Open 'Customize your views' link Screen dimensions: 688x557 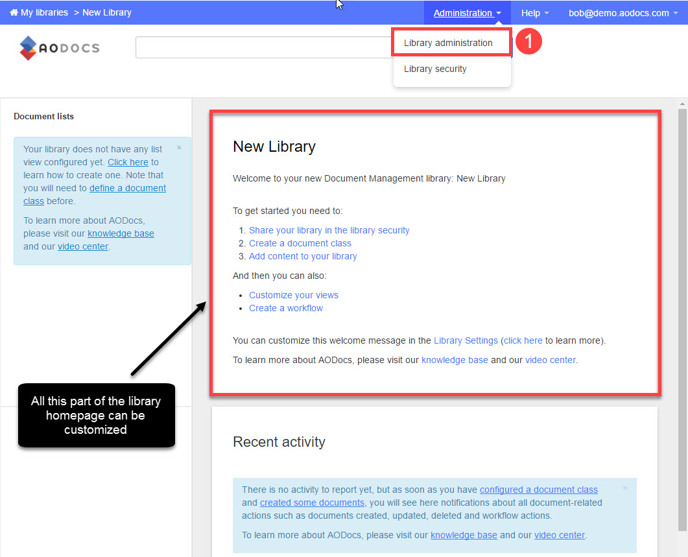click(294, 295)
